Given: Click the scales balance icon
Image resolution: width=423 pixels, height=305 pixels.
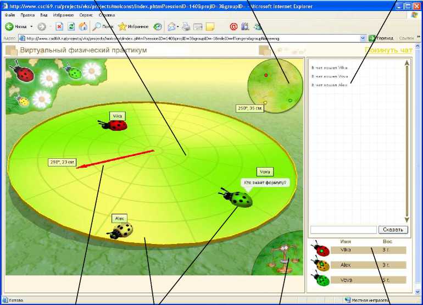Looking at the screenshot, I should (x=285, y=259).
